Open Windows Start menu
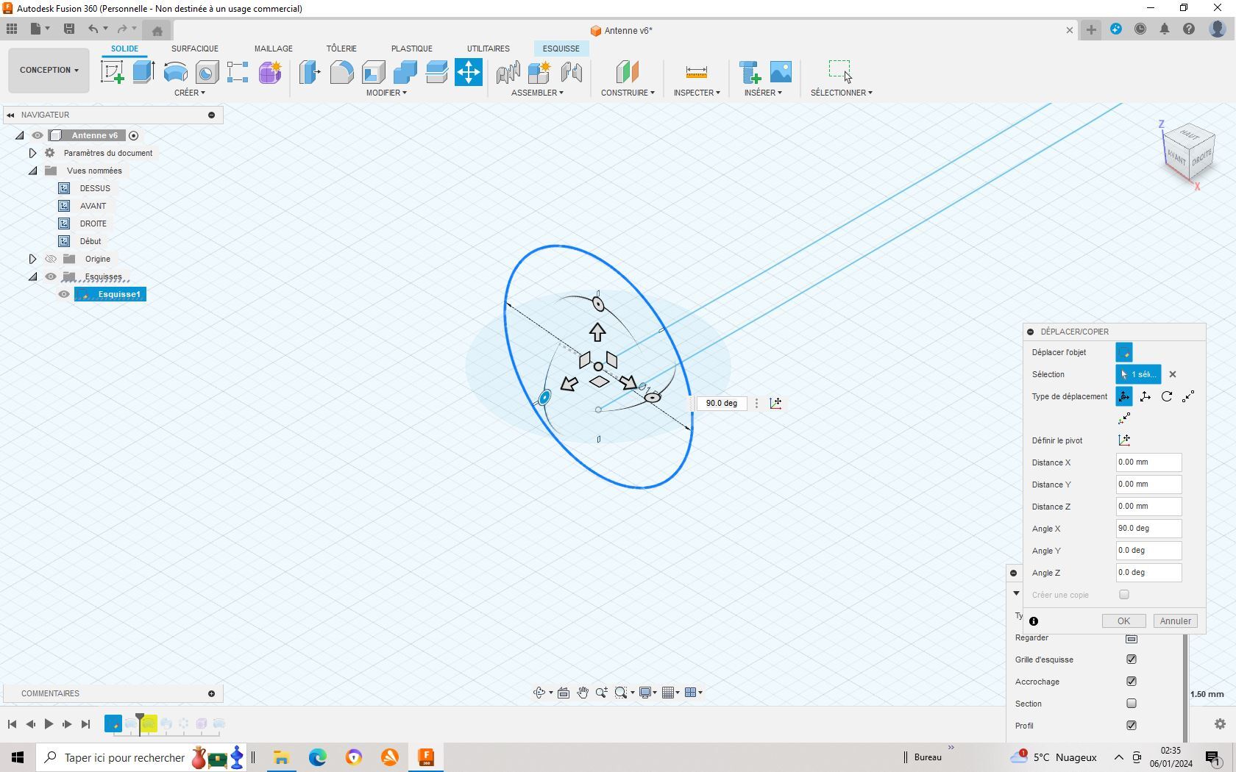Screen dimensions: 1236x772 [x=18, y=757]
